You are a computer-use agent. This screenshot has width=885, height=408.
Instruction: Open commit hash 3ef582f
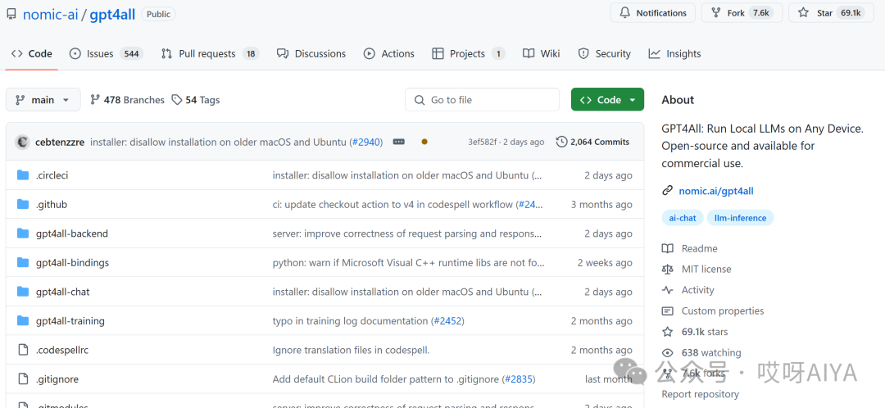click(x=483, y=143)
